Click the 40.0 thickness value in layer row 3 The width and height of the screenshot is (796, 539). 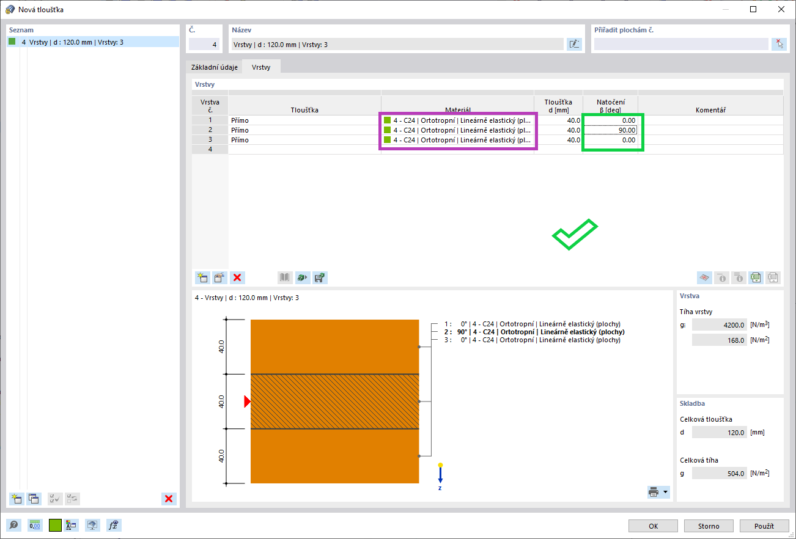pos(558,140)
